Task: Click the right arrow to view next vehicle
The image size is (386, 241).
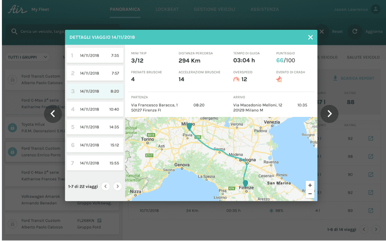Action: [x=329, y=114]
